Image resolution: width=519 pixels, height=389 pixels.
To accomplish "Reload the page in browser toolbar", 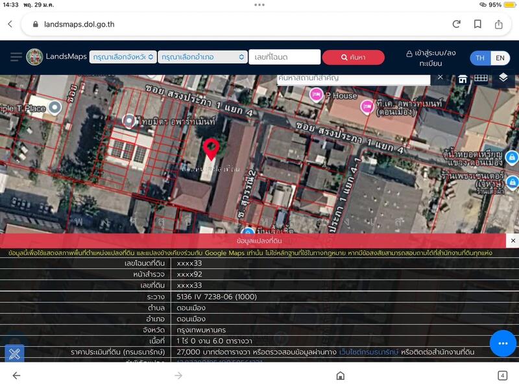I will (457, 24).
